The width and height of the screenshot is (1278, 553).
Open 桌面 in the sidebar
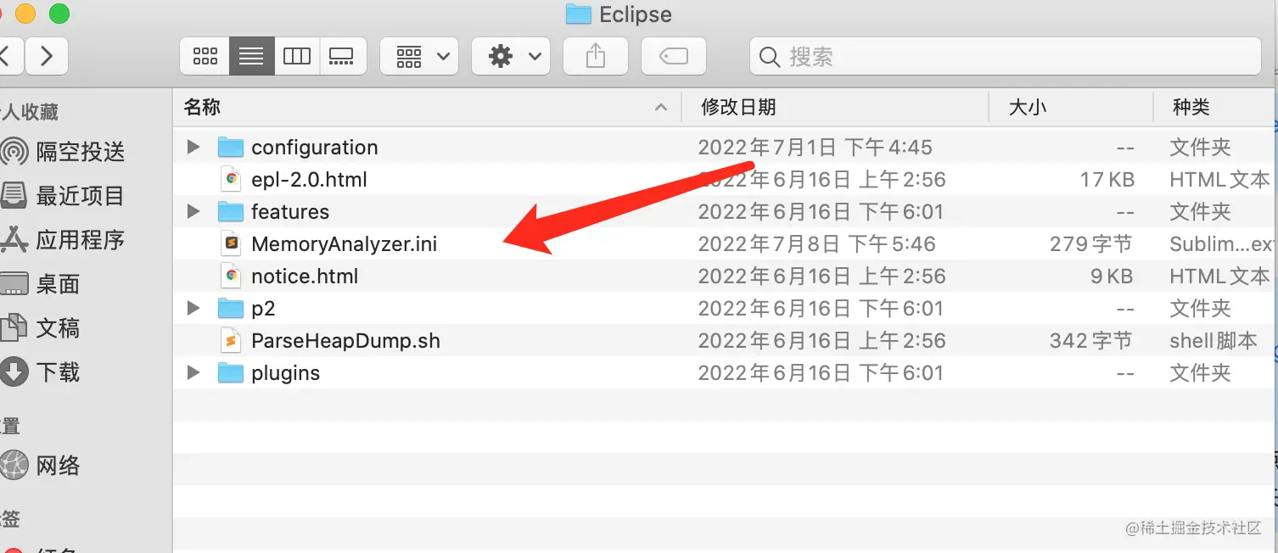pos(58,284)
